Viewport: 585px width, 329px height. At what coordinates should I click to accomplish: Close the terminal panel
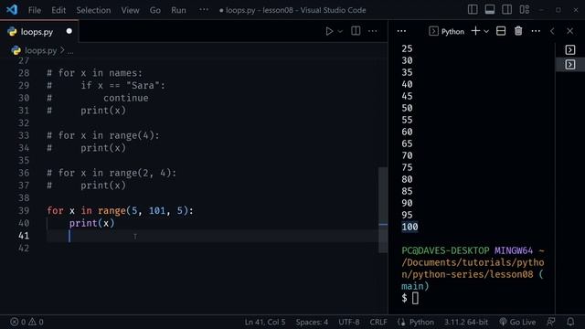(569, 31)
